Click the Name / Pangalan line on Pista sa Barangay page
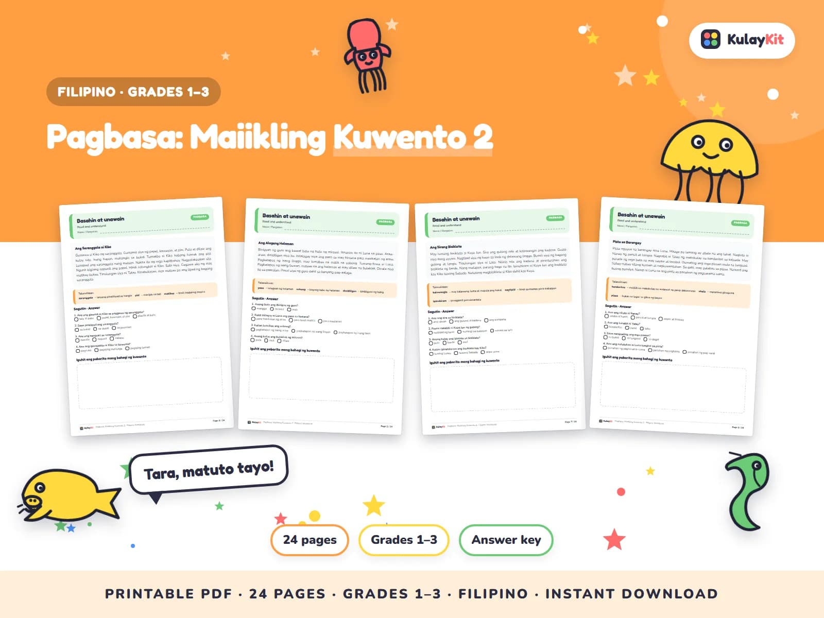Screen dimensions: 824x618 point(683,230)
